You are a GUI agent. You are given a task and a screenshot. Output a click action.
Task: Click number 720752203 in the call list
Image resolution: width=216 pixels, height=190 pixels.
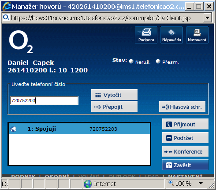tap(103, 129)
